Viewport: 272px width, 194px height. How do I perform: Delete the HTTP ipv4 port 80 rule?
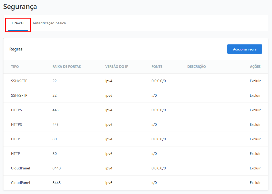pyautogui.click(x=255, y=139)
